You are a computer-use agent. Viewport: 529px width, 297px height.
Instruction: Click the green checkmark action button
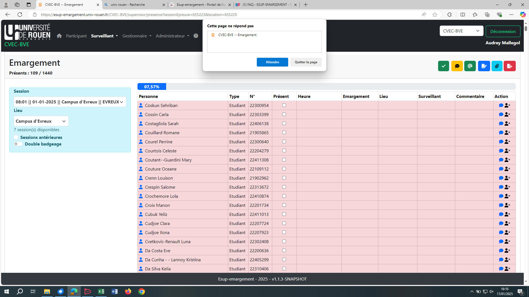coord(443,66)
